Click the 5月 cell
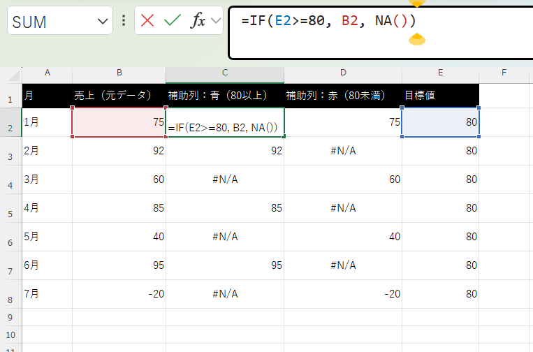This screenshot has height=352, width=533. [48, 237]
